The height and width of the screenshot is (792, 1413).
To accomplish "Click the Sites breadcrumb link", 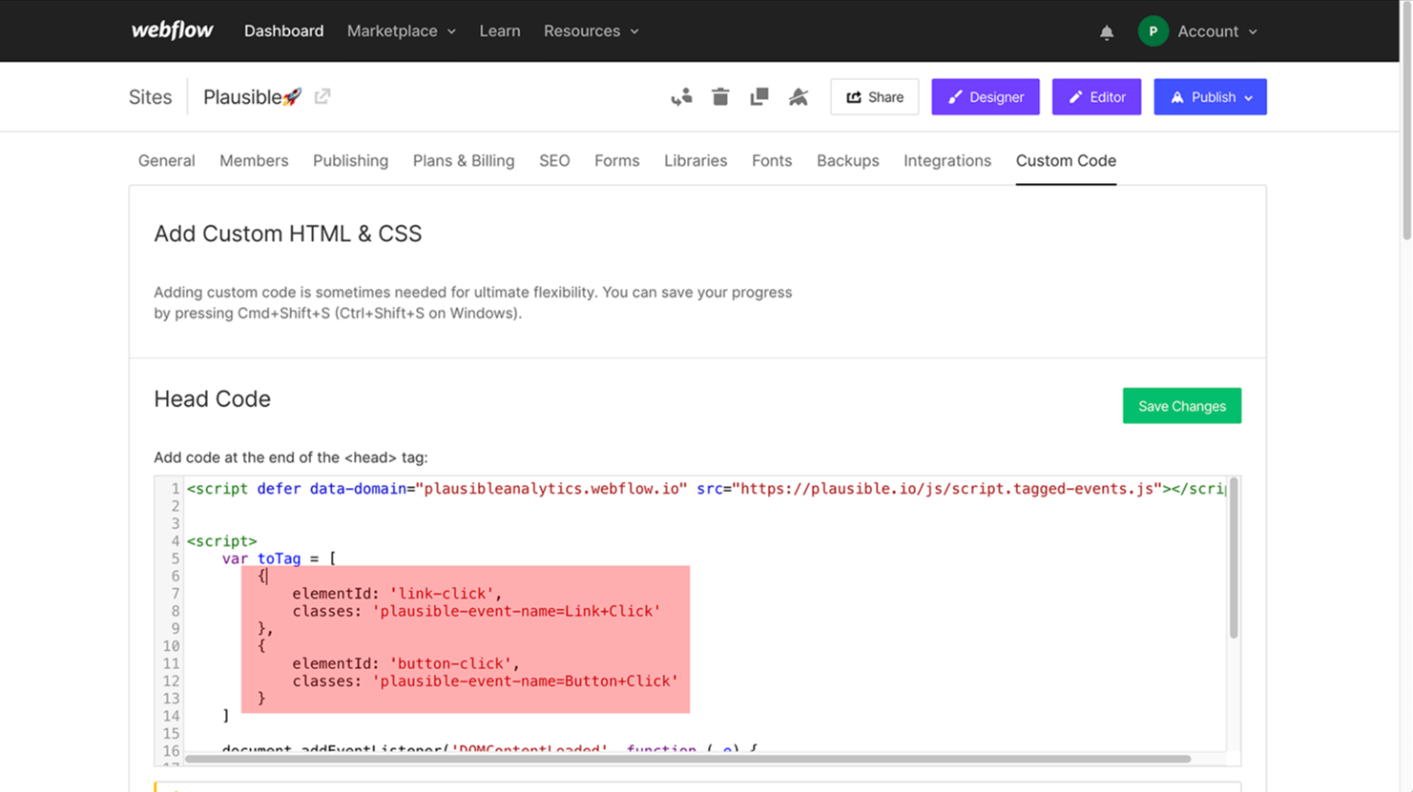I will [150, 97].
